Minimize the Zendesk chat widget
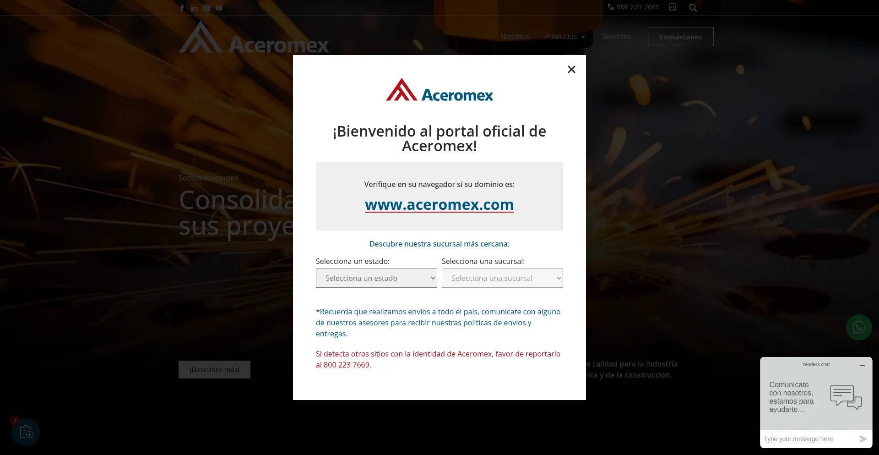Screen dimensions: 879x455 point(862,365)
